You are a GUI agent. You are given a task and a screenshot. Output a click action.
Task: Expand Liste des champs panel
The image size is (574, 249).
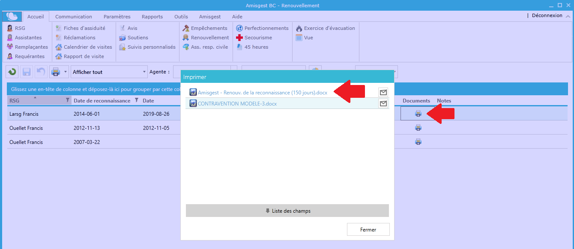(x=287, y=211)
